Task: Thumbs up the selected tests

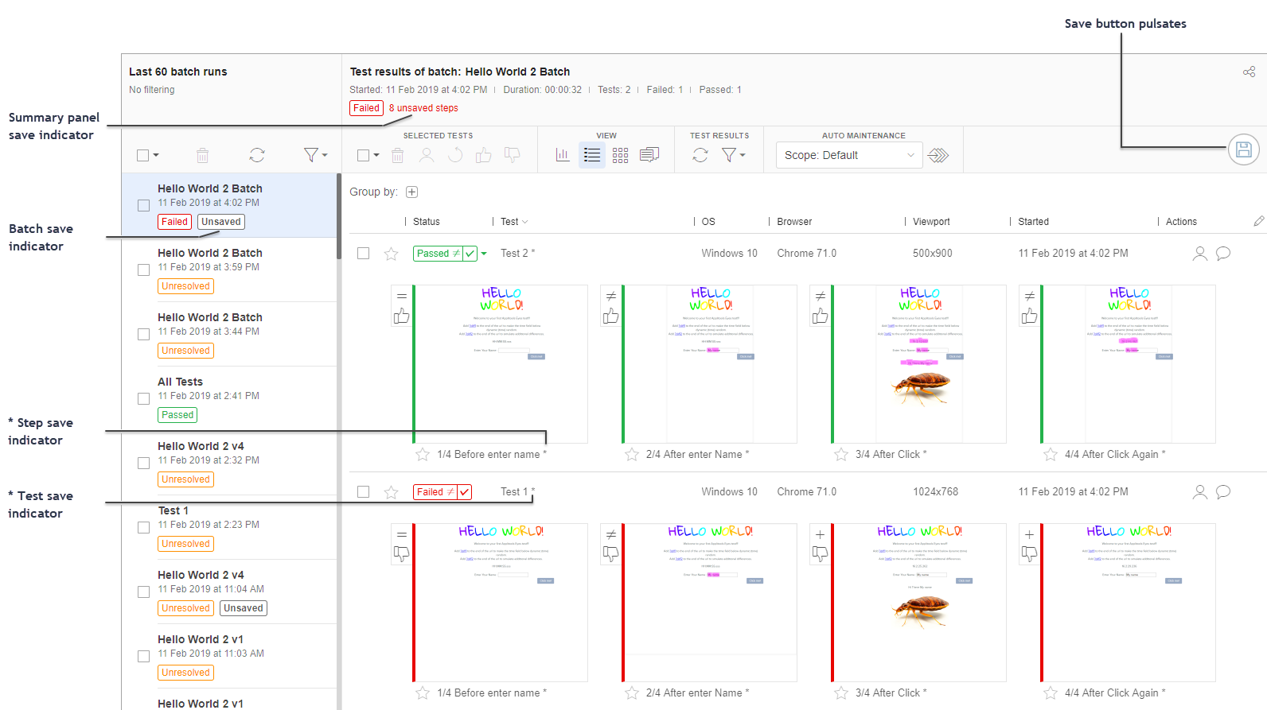Action: [x=483, y=155]
